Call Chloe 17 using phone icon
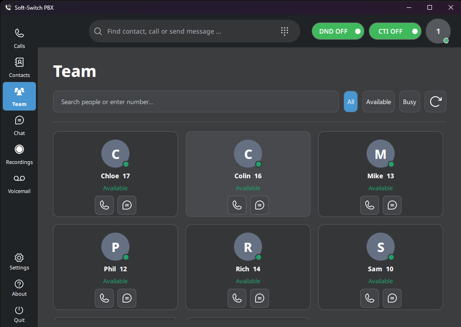 pos(105,205)
